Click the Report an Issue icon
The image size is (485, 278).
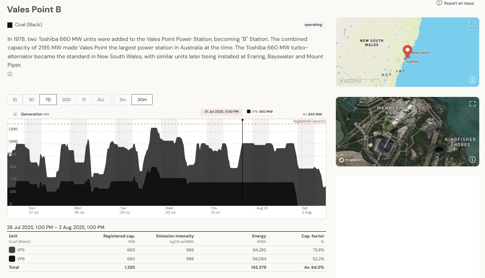tap(439, 3)
